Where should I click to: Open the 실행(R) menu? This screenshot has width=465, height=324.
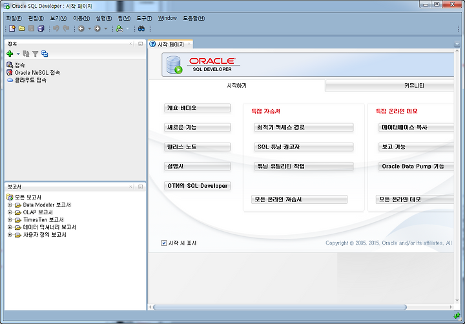pos(103,18)
